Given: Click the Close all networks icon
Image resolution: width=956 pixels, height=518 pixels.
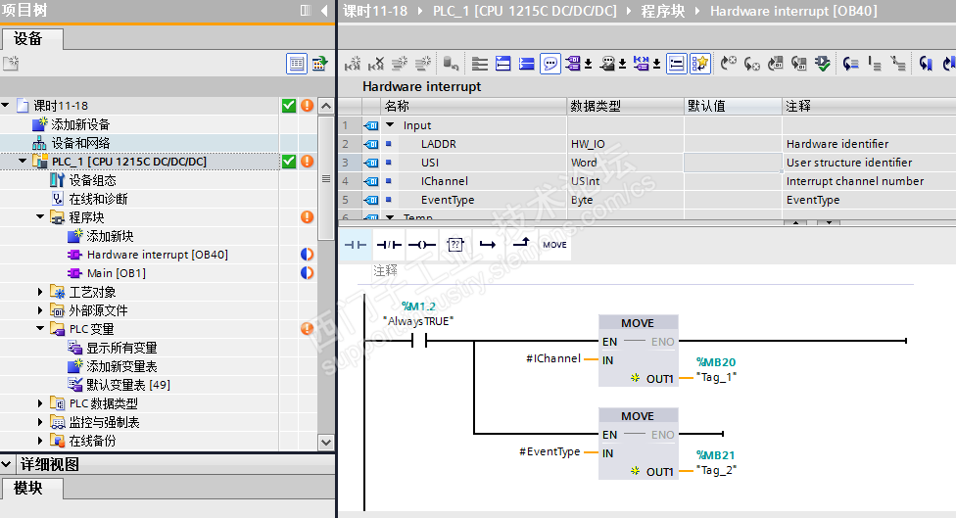Looking at the screenshot, I should click(x=527, y=64).
